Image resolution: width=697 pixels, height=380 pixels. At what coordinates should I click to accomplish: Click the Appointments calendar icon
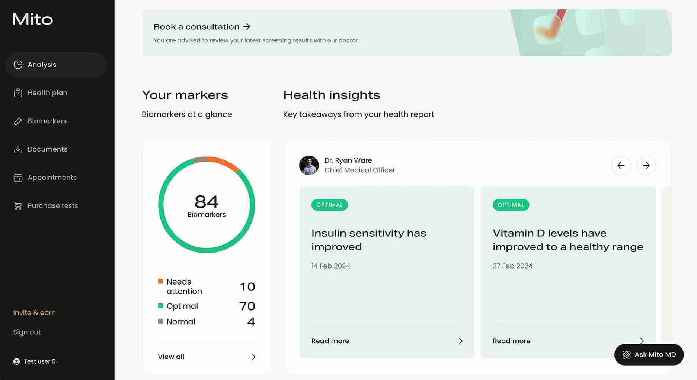coord(18,178)
